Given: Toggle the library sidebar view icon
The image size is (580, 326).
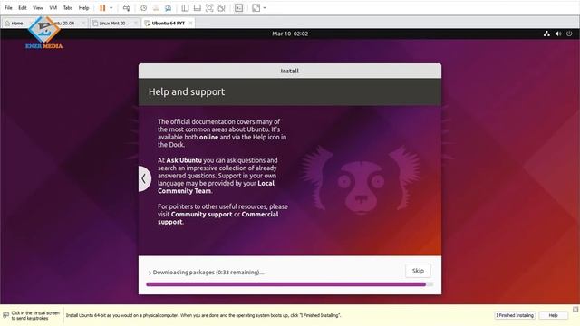Looking at the screenshot, I should pos(185,8).
